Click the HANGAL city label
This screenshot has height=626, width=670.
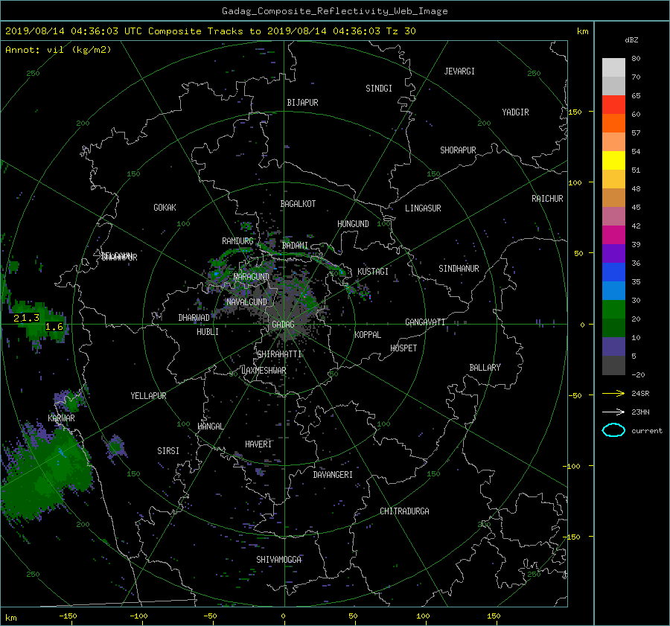[210, 427]
